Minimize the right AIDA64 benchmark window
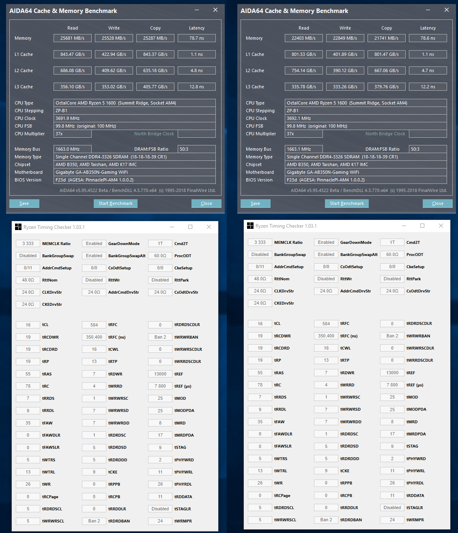 [x=428, y=10]
